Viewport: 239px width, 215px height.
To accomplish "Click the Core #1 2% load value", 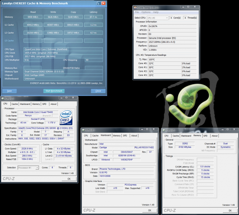I will tap(189, 67).
